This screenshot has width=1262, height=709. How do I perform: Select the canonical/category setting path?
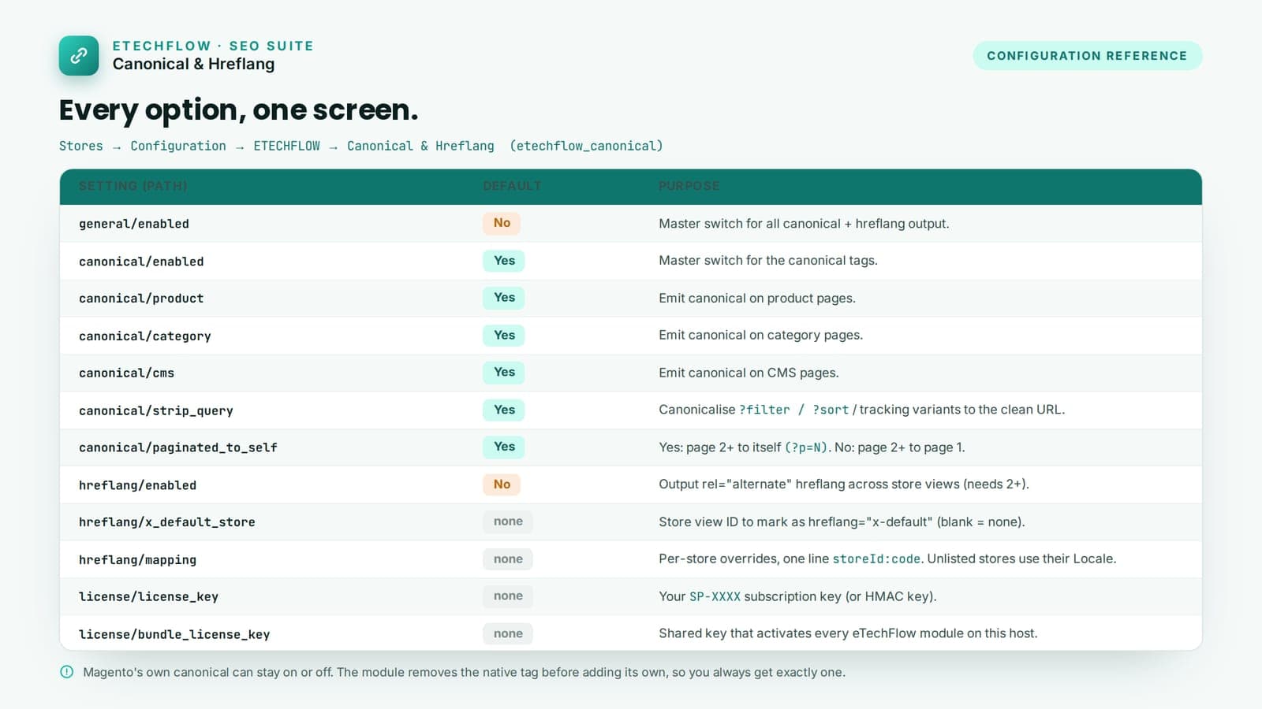coord(145,336)
